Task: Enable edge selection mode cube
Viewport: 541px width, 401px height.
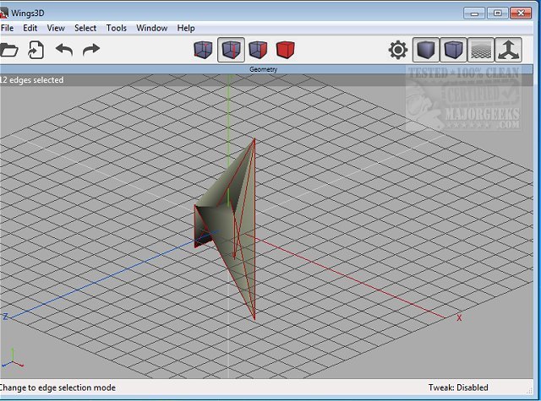Action: click(x=230, y=50)
